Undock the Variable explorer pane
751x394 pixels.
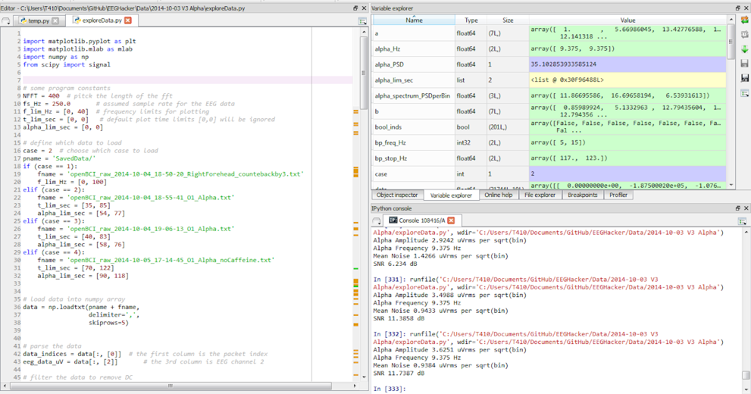coord(738,8)
